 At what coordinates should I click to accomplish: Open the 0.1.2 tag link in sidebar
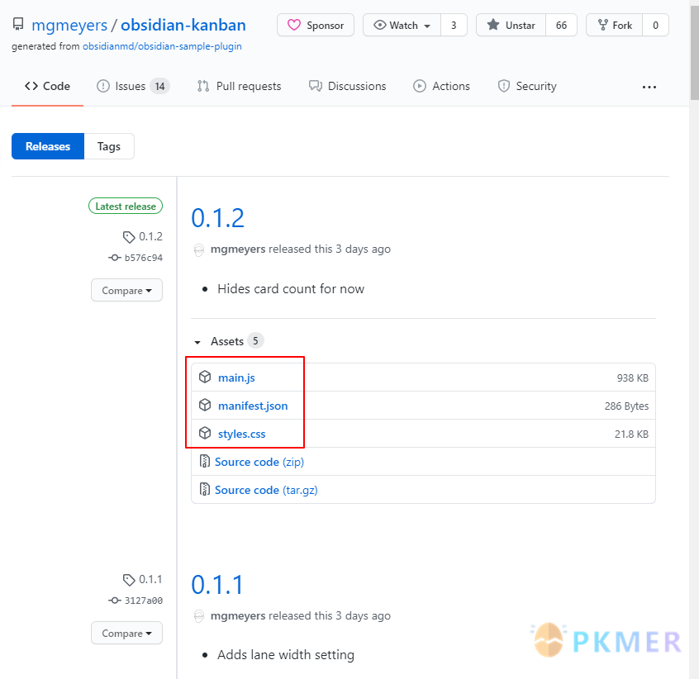143,236
